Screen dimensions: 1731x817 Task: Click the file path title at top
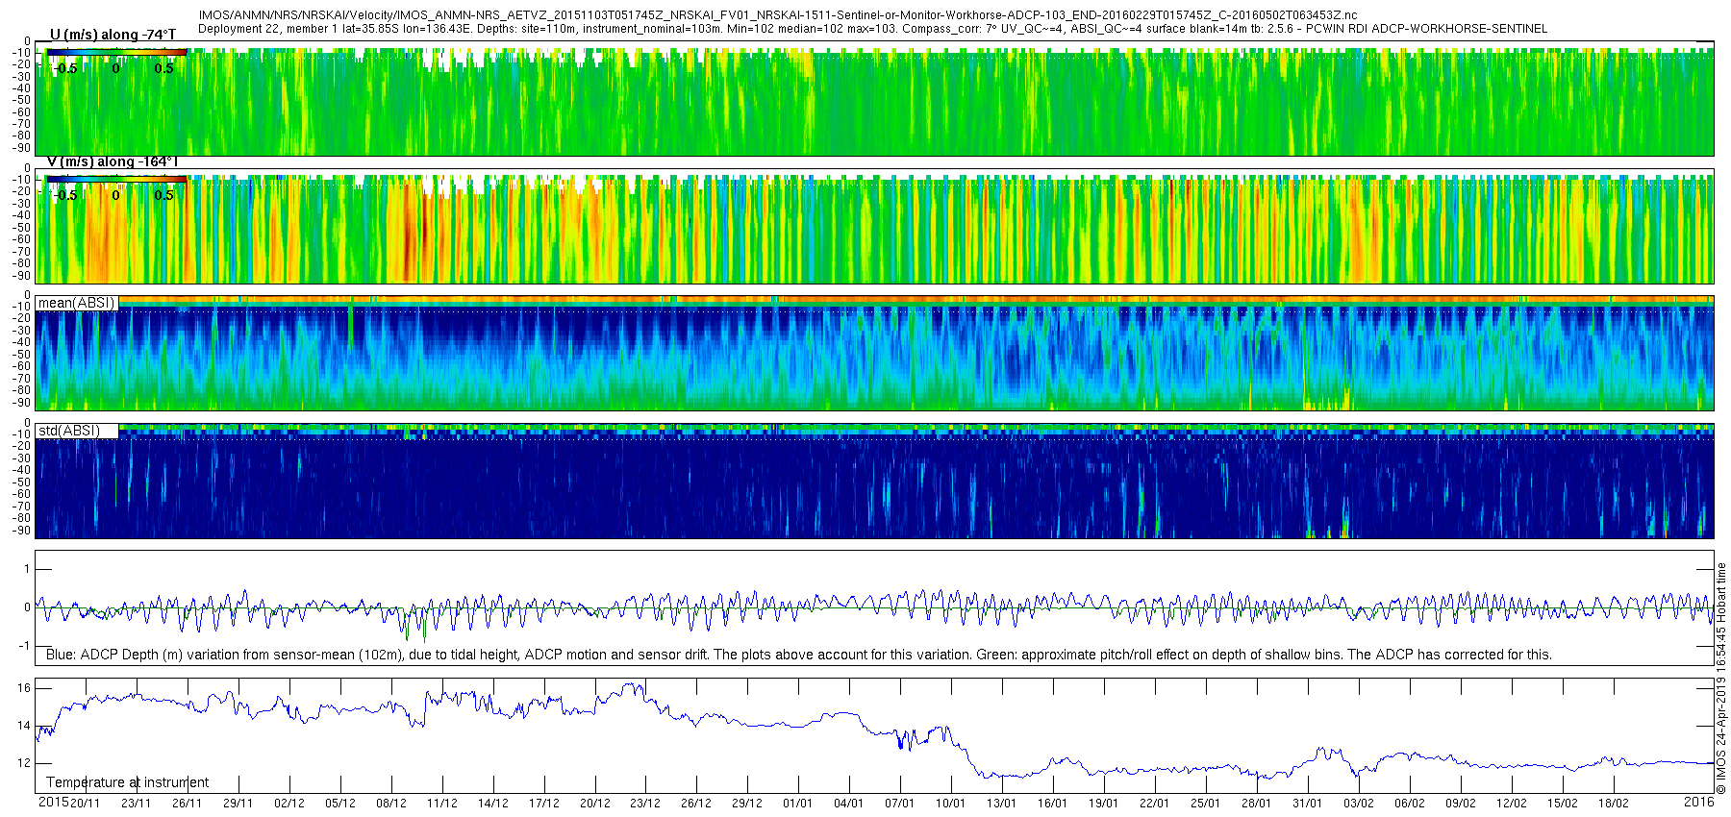(778, 15)
